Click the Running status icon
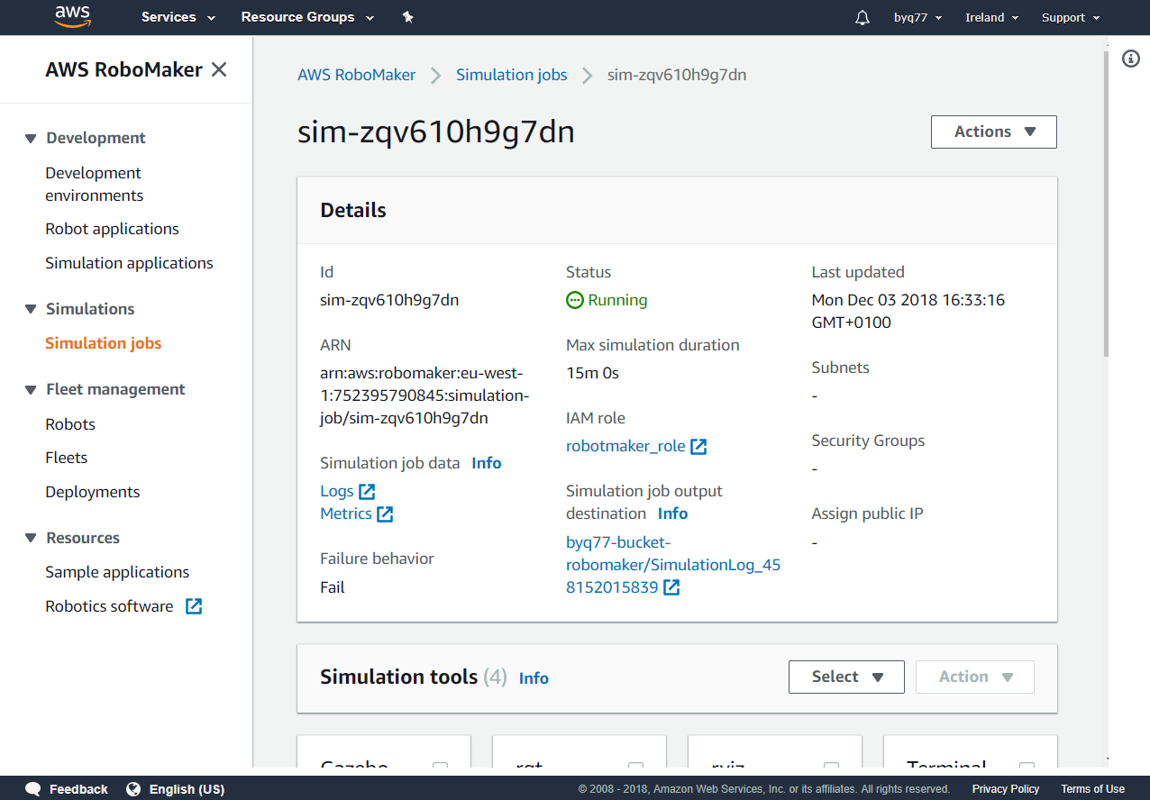 (x=575, y=300)
